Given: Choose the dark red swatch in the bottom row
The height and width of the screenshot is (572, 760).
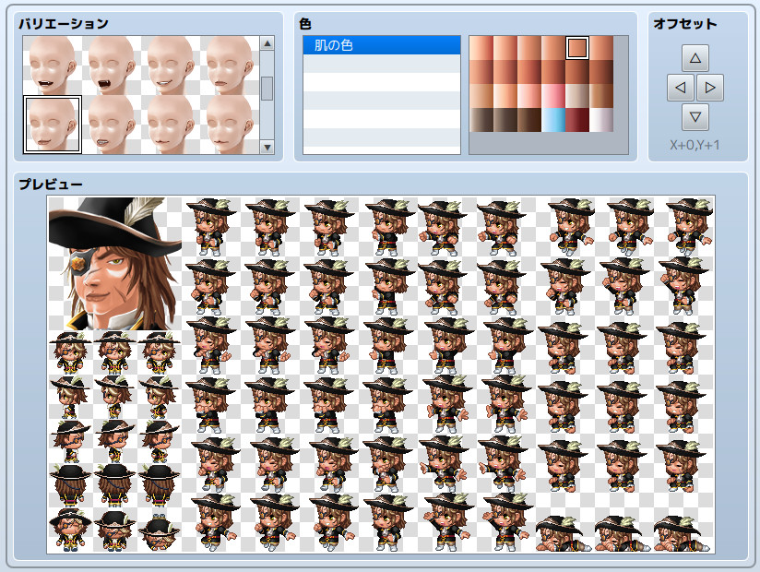Looking at the screenshot, I should [x=578, y=117].
